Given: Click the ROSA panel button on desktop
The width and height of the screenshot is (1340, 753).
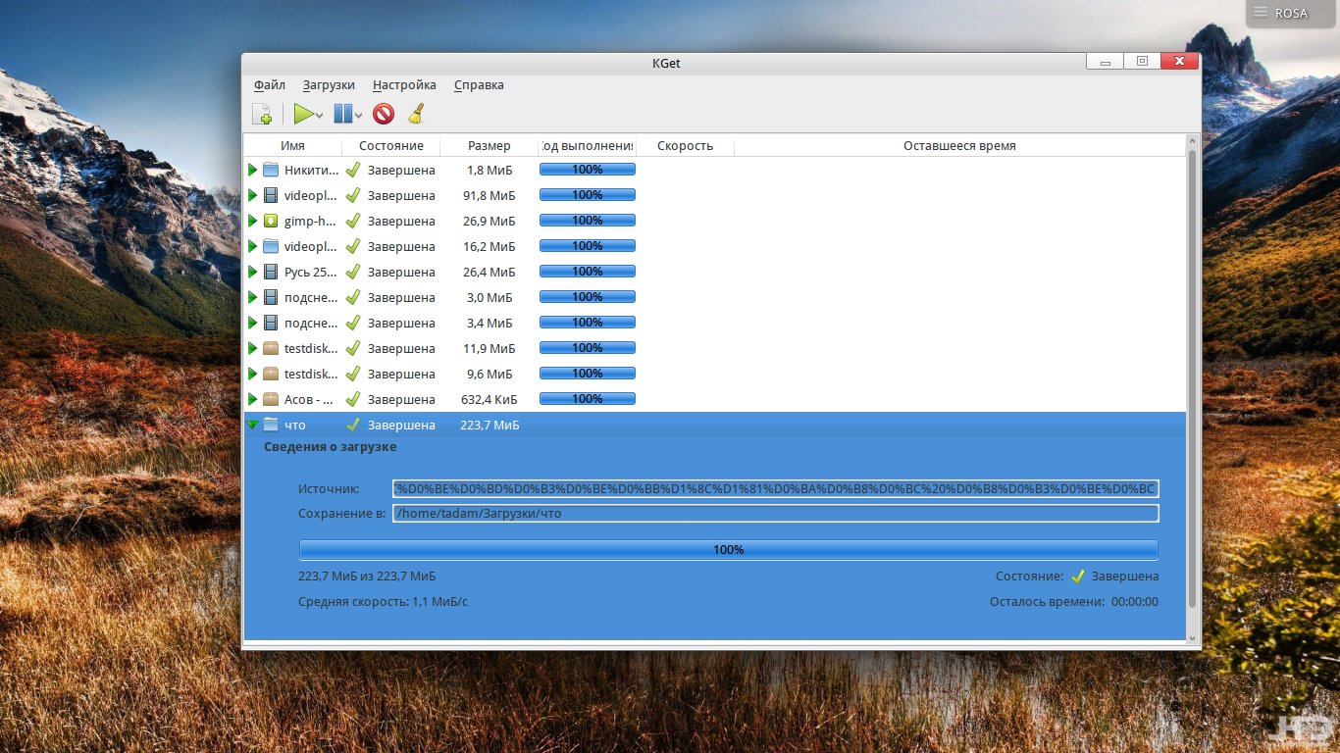Looking at the screenshot, I should (x=1281, y=13).
